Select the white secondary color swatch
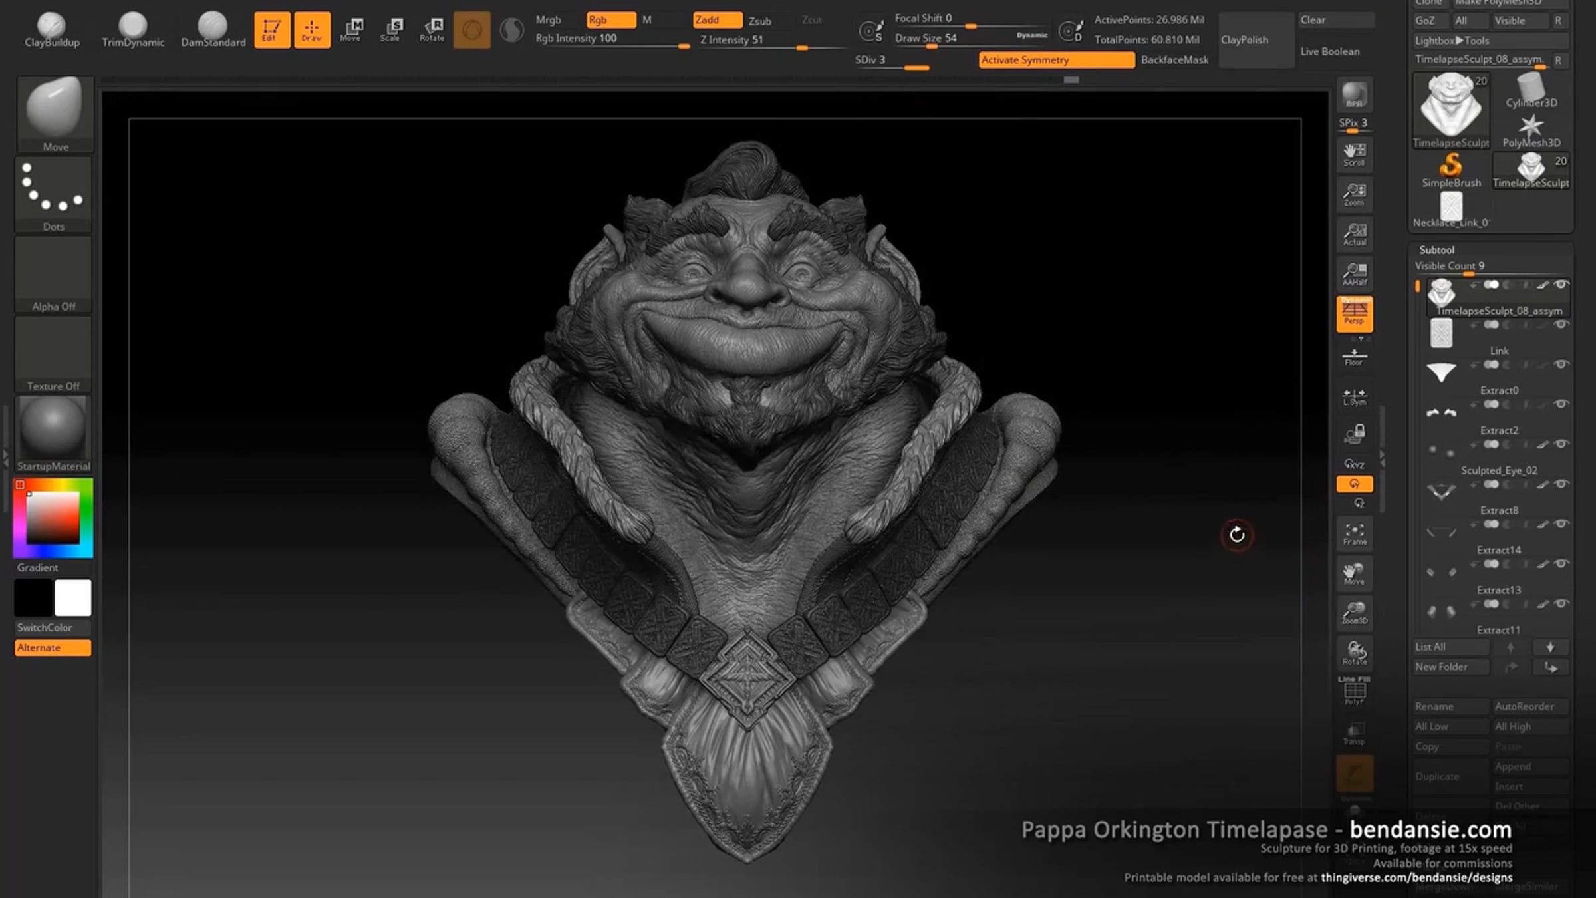1596x898 pixels. (x=73, y=598)
